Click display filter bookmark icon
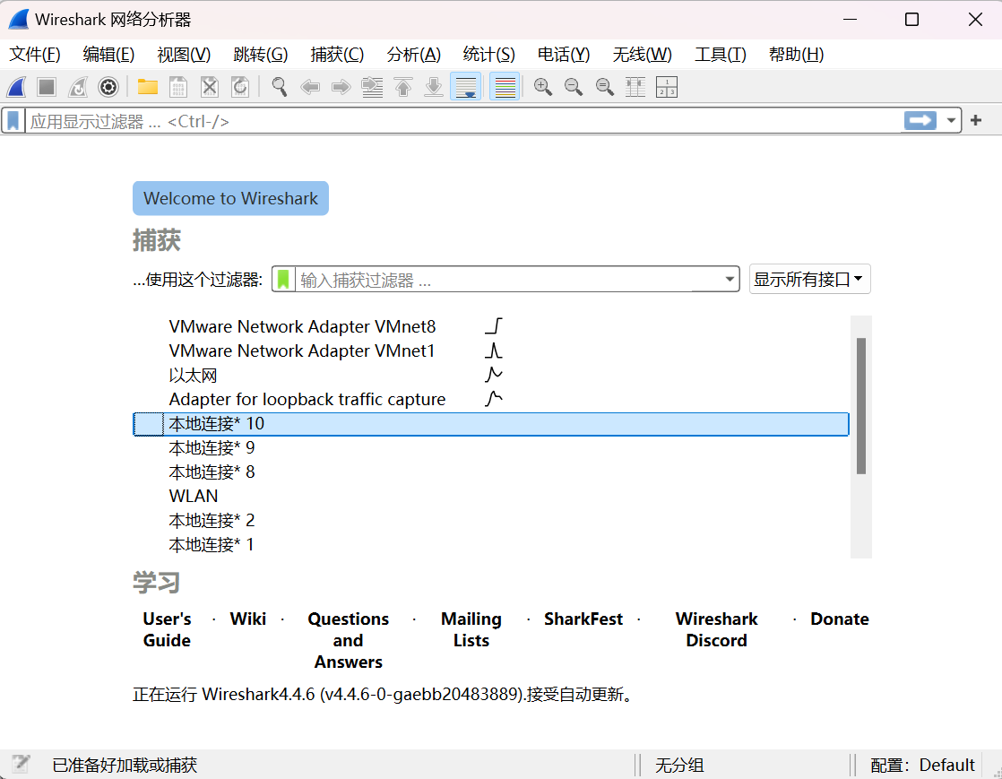The width and height of the screenshot is (1002, 779). [13, 121]
